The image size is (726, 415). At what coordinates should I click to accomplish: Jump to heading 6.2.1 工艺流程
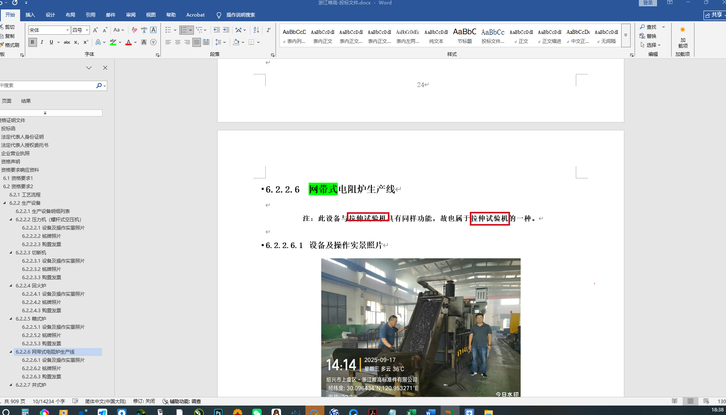(25, 195)
